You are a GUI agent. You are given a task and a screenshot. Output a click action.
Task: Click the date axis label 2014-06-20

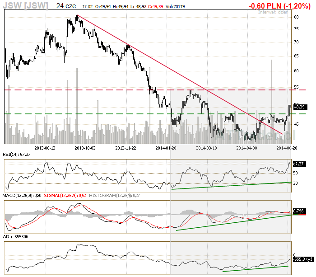287,148
